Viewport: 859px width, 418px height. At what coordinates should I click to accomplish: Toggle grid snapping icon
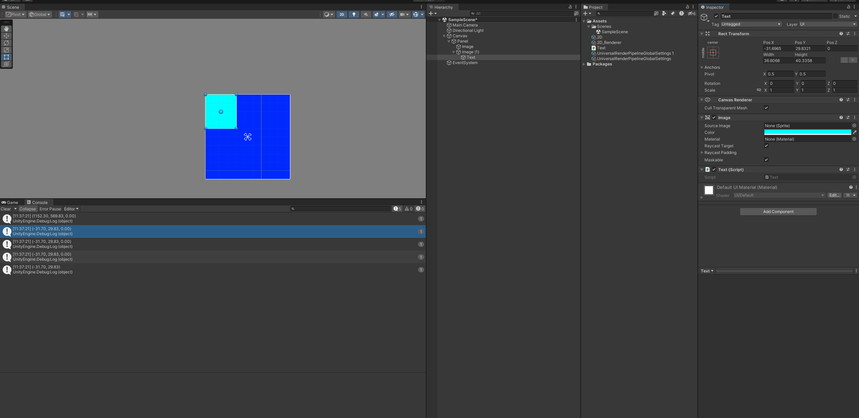point(76,14)
